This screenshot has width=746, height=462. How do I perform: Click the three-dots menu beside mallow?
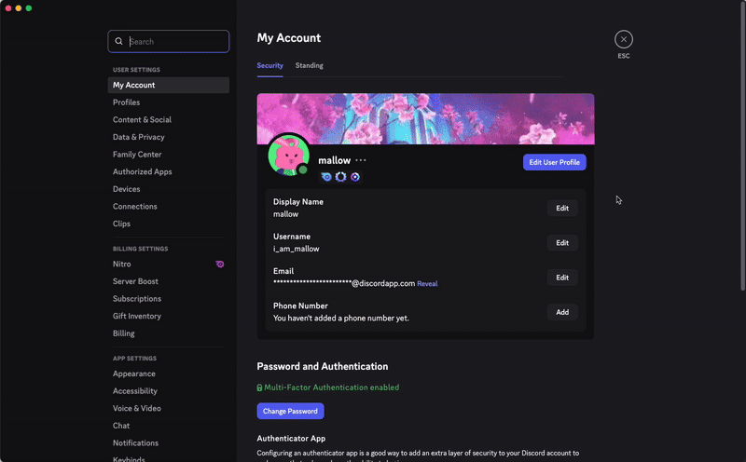361,160
